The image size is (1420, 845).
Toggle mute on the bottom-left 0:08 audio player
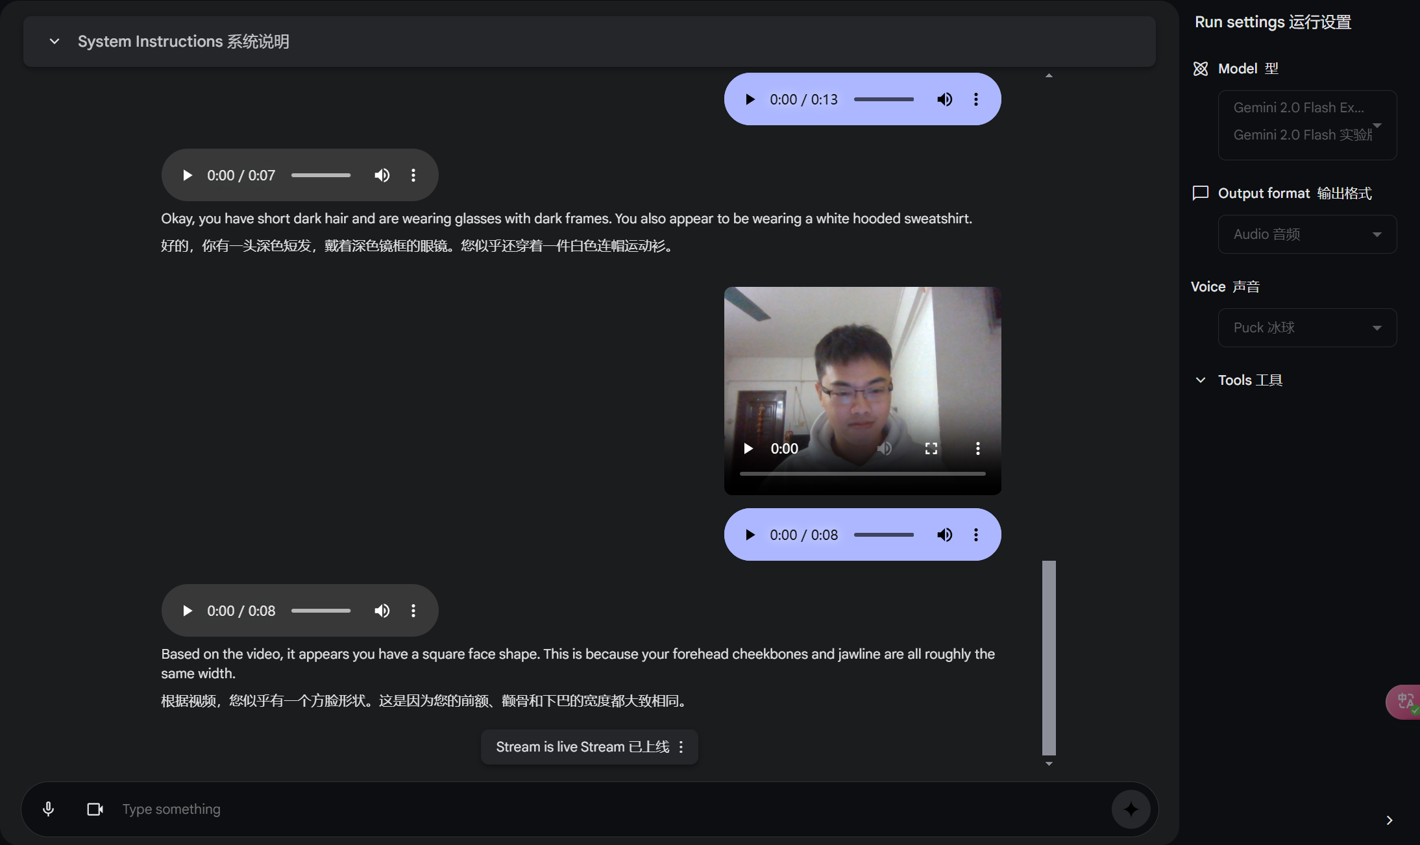pyautogui.click(x=382, y=611)
